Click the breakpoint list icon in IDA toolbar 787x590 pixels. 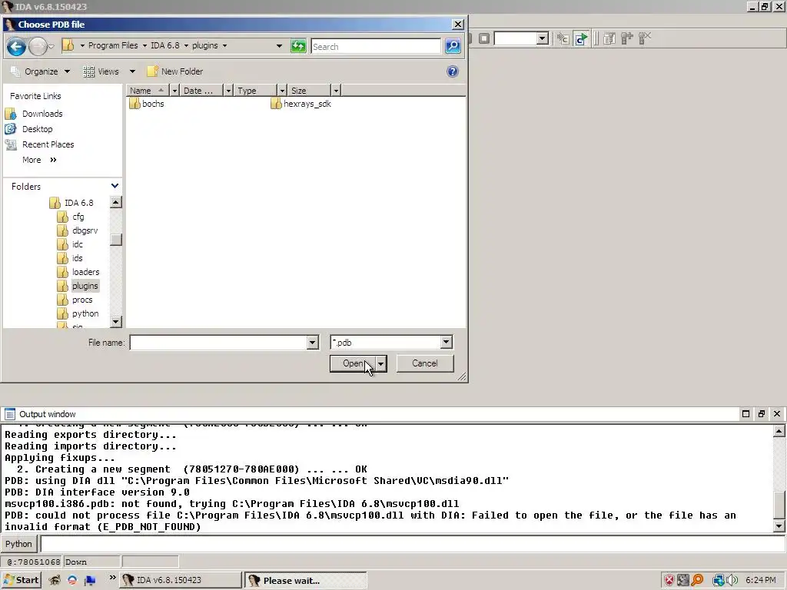609,38
